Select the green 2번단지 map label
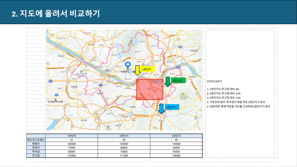This screenshot has width=297, height=167. [x=178, y=81]
